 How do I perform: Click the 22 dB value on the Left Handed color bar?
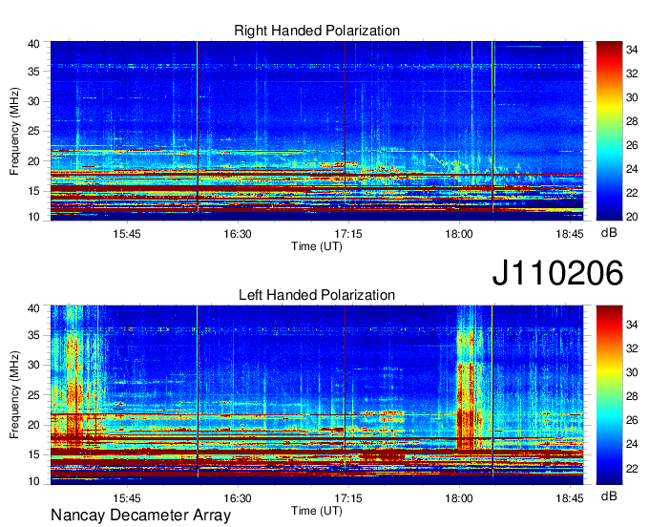click(632, 469)
